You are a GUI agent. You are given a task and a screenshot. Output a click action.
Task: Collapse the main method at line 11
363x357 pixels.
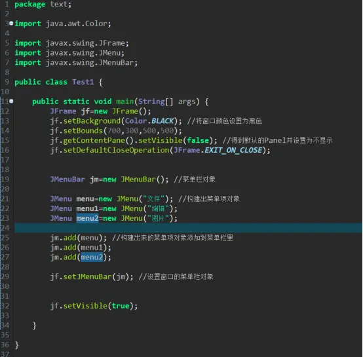[x=11, y=101]
